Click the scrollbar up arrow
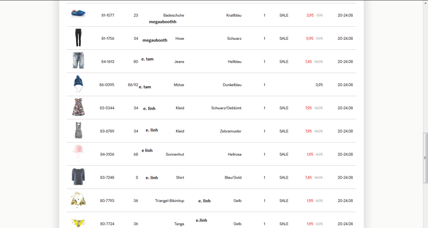 [x=425, y=3]
